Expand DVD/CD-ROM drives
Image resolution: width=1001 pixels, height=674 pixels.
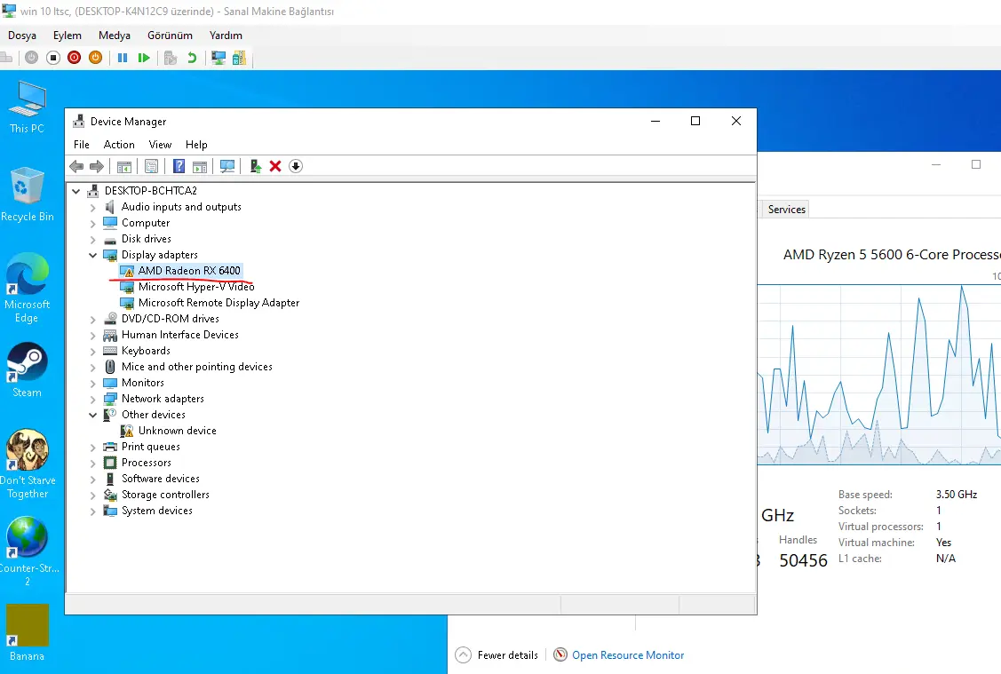pos(93,319)
